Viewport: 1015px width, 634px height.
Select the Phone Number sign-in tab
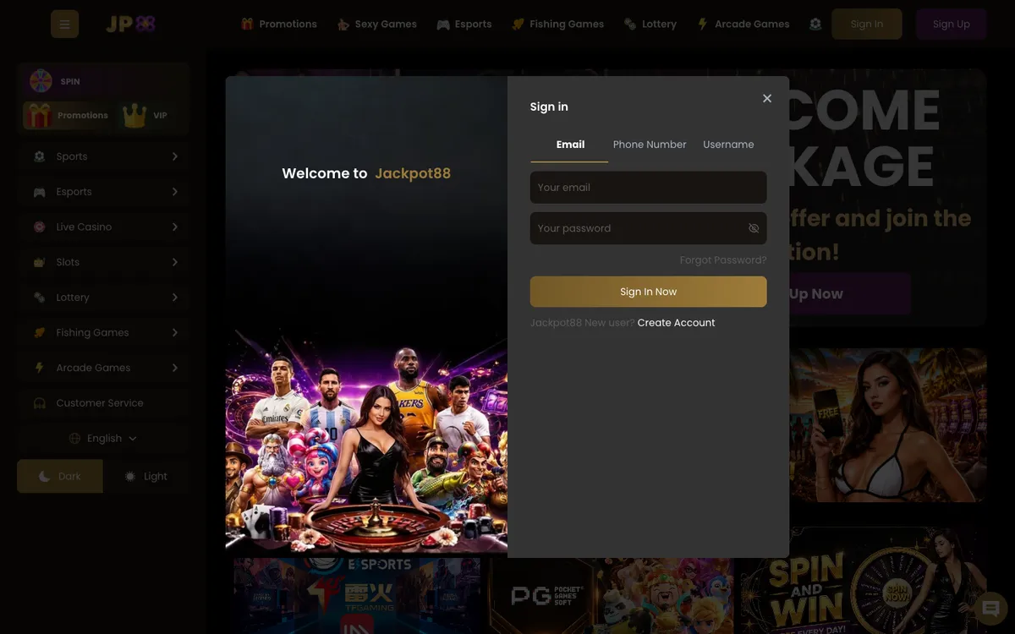tap(650, 145)
